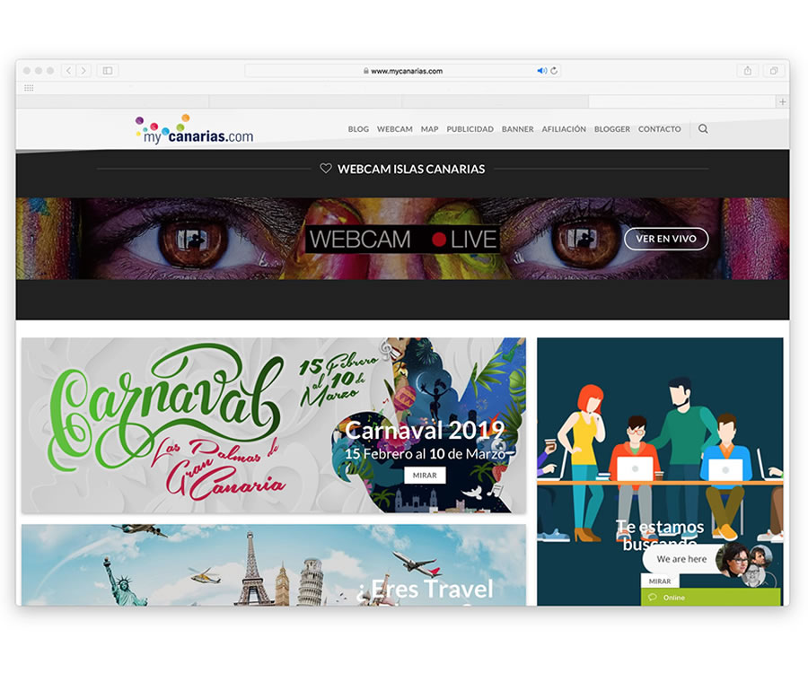Click the Safari forward arrow button

(x=83, y=71)
